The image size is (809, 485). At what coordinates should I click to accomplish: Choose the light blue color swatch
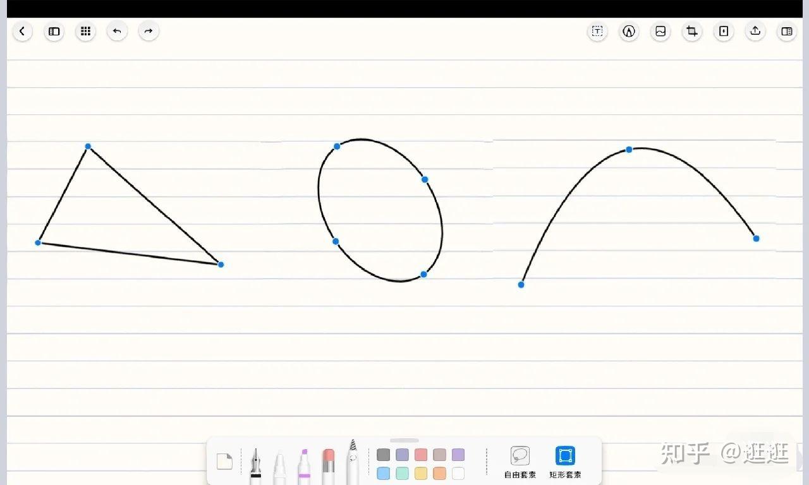pyautogui.click(x=384, y=473)
